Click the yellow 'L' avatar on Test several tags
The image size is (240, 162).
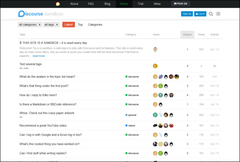pos(155,66)
